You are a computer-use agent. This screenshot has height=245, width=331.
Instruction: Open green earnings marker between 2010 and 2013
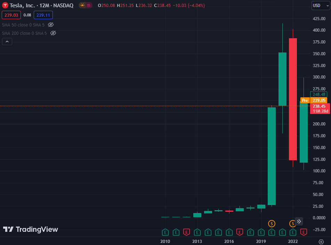176,232
